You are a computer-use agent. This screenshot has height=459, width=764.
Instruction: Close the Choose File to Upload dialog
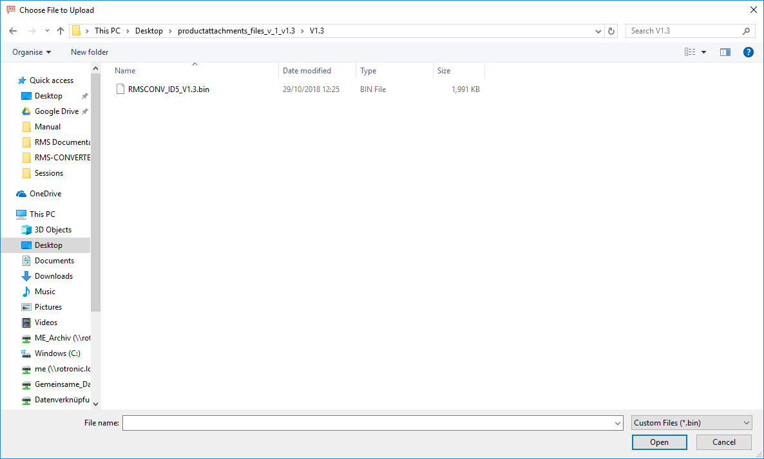tap(753, 10)
